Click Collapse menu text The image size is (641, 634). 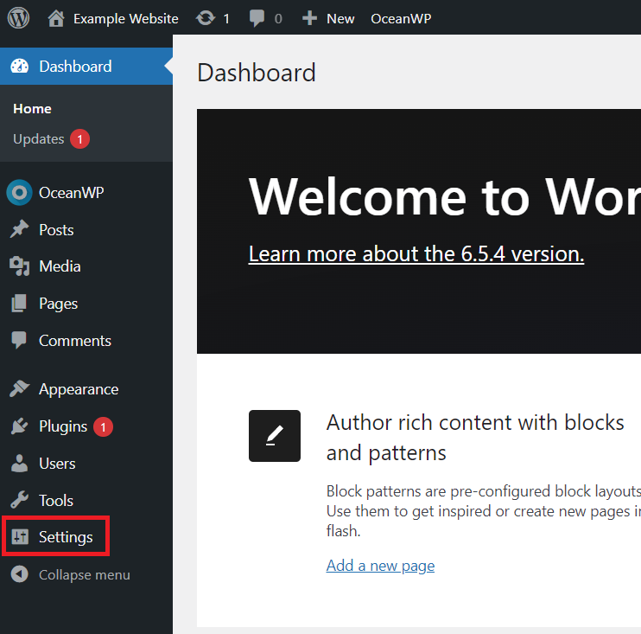85,575
